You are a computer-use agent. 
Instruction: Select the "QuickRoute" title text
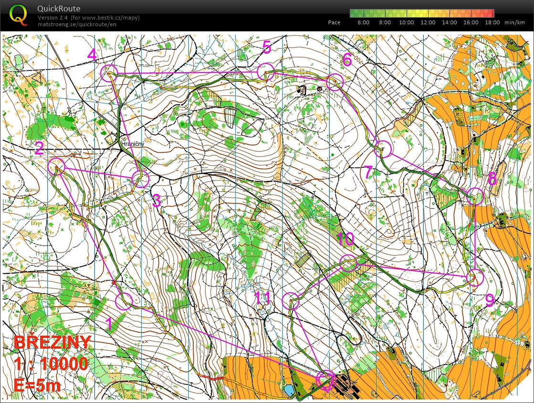coord(59,9)
